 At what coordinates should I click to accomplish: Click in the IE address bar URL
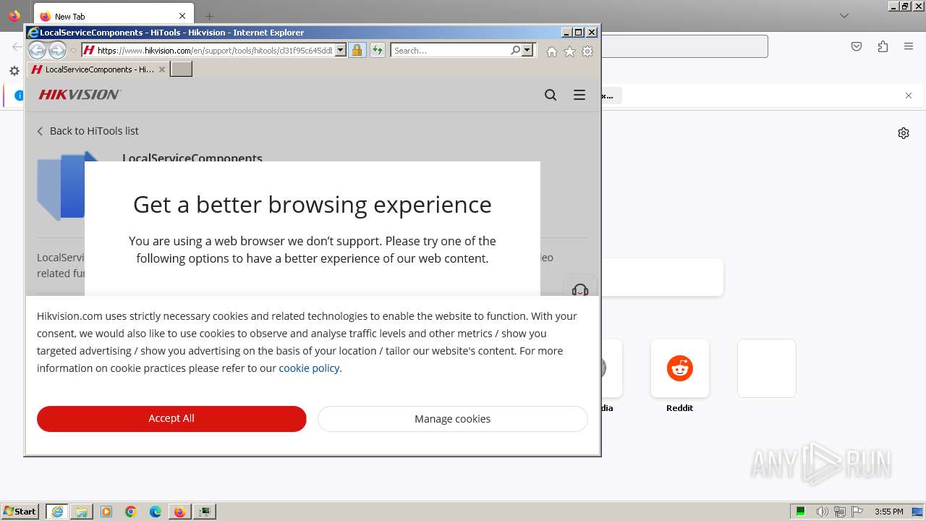coord(215,51)
